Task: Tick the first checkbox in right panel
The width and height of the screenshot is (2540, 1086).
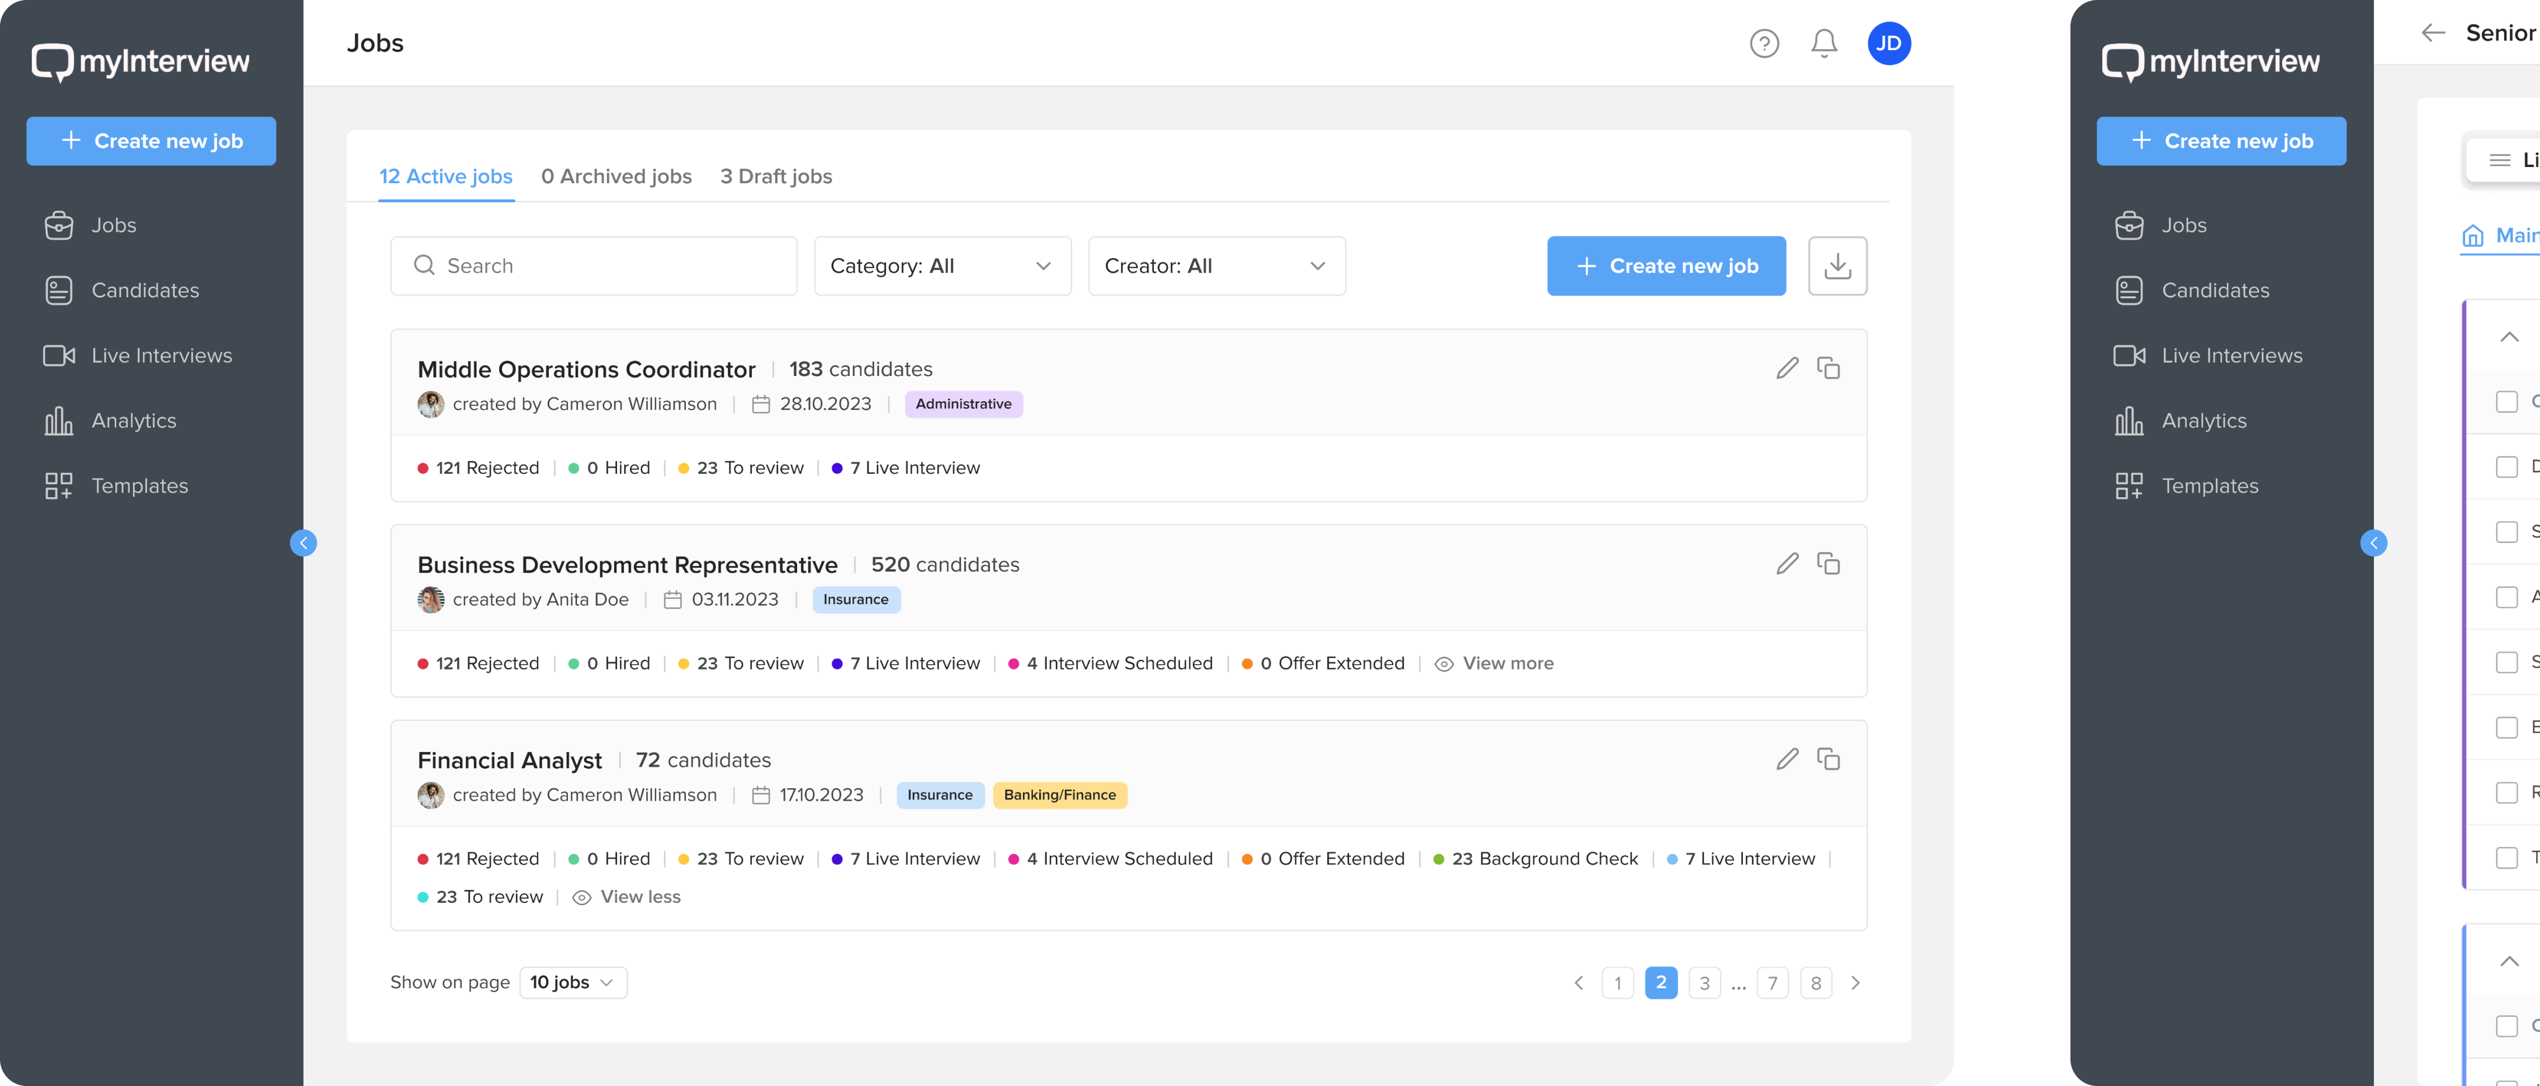Action: pyautogui.click(x=2505, y=402)
